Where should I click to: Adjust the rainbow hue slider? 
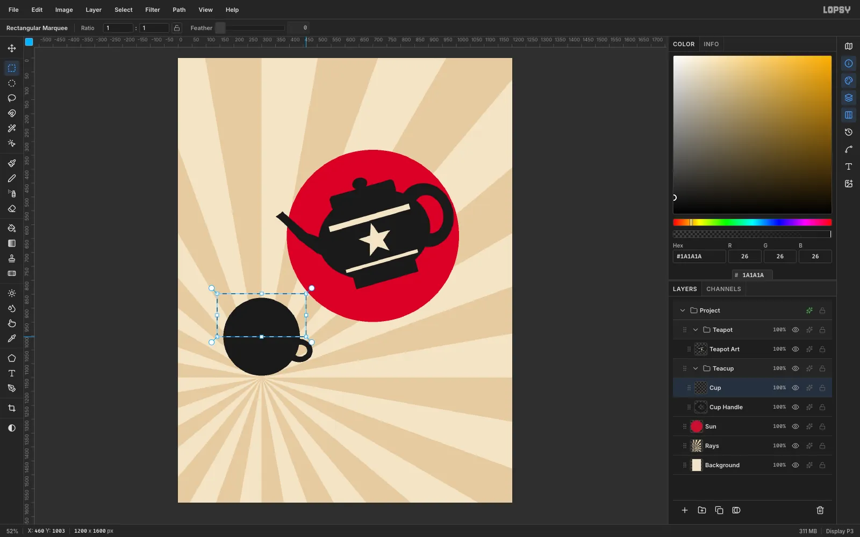click(x=752, y=222)
